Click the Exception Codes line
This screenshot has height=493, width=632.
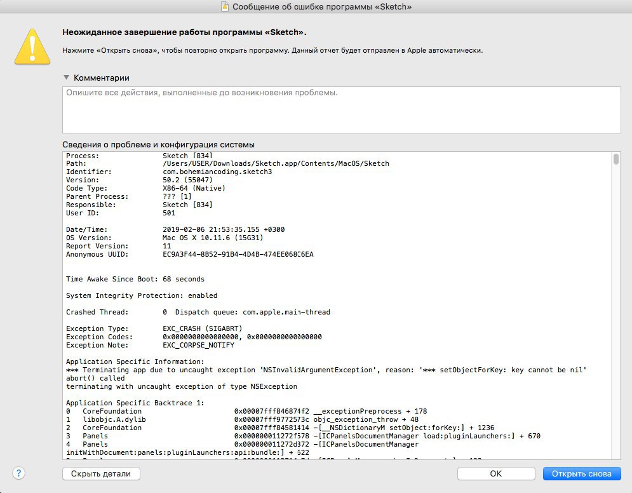tap(194, 337)
